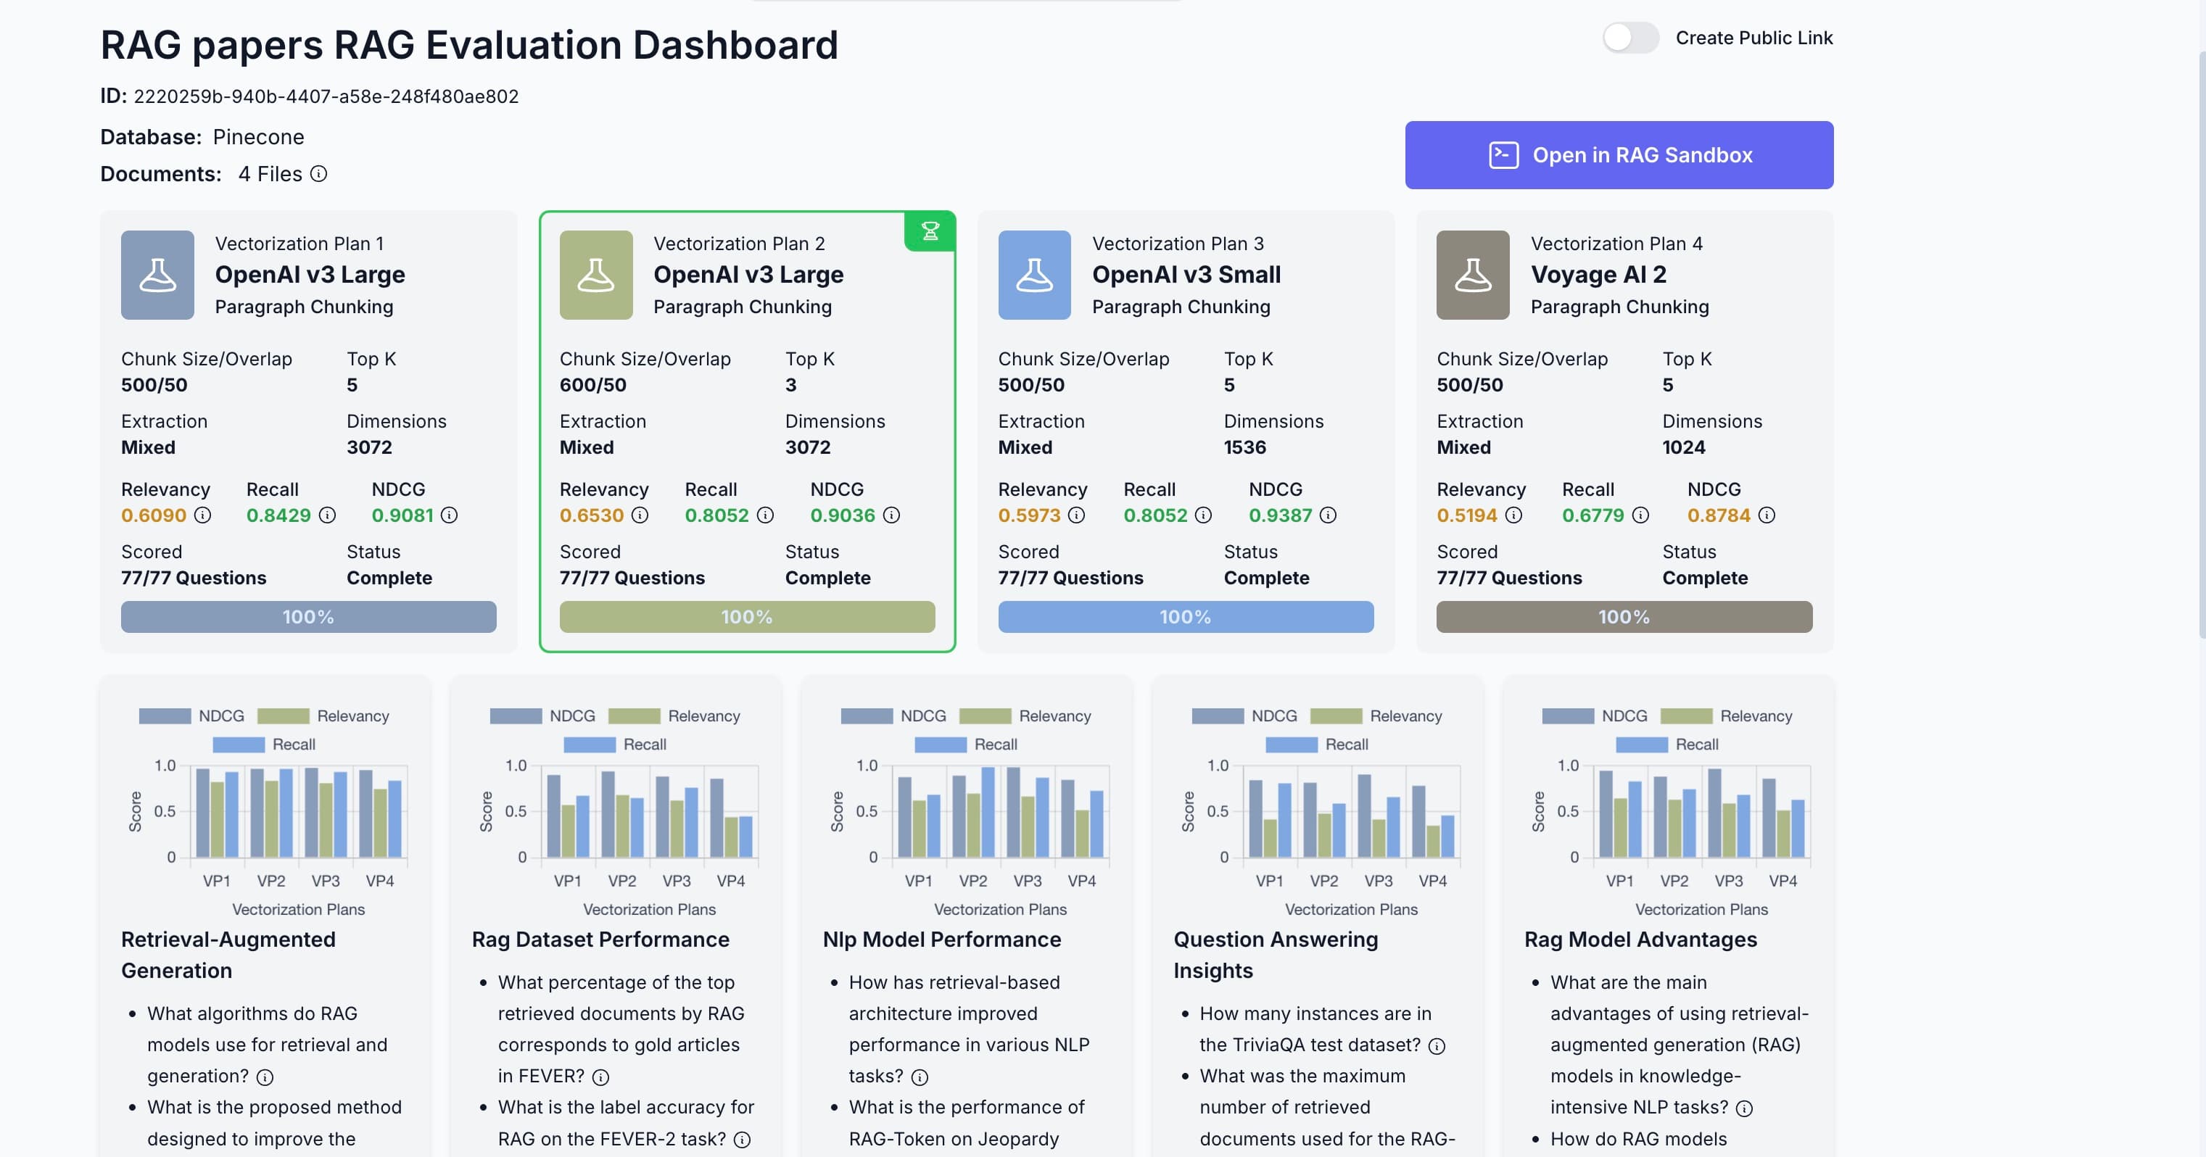Click the hourglass badge on Vectorization Plan 2

coord(930,231)
